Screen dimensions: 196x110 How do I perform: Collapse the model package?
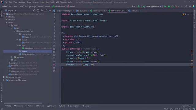(x=17, y=40)
